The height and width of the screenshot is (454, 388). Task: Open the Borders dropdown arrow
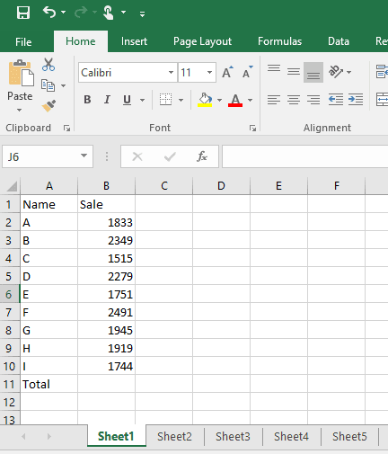pos(181,100)
